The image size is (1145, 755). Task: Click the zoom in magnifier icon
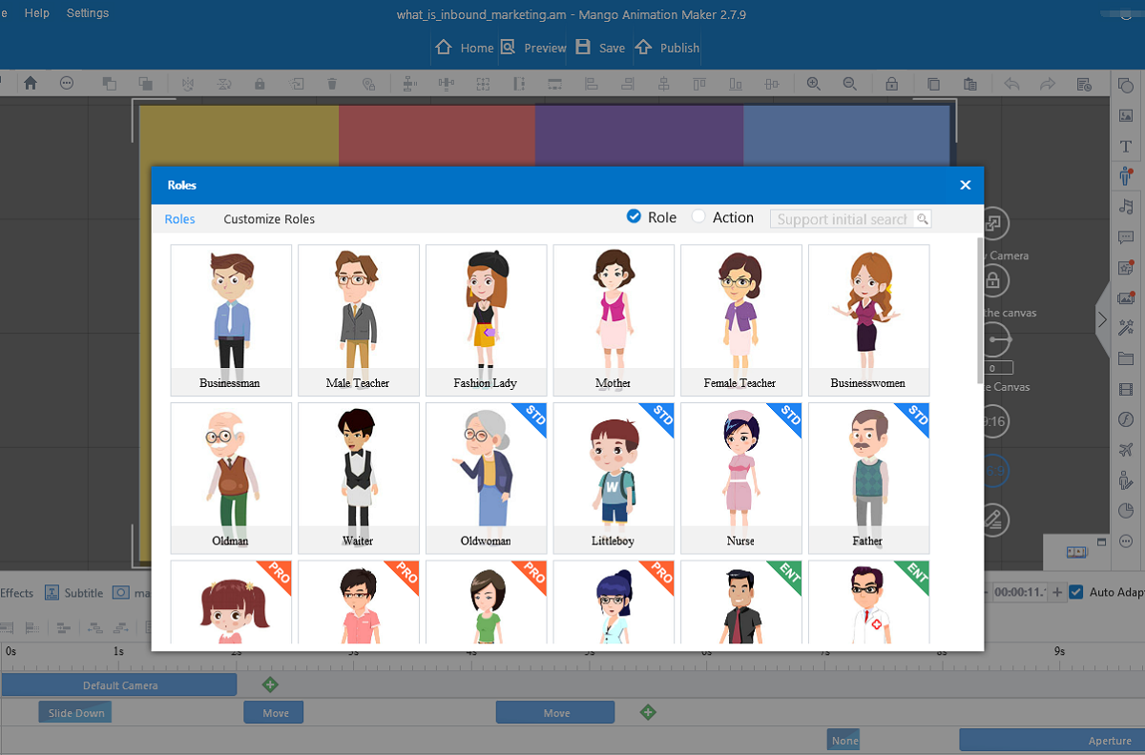tap(814, 83)
